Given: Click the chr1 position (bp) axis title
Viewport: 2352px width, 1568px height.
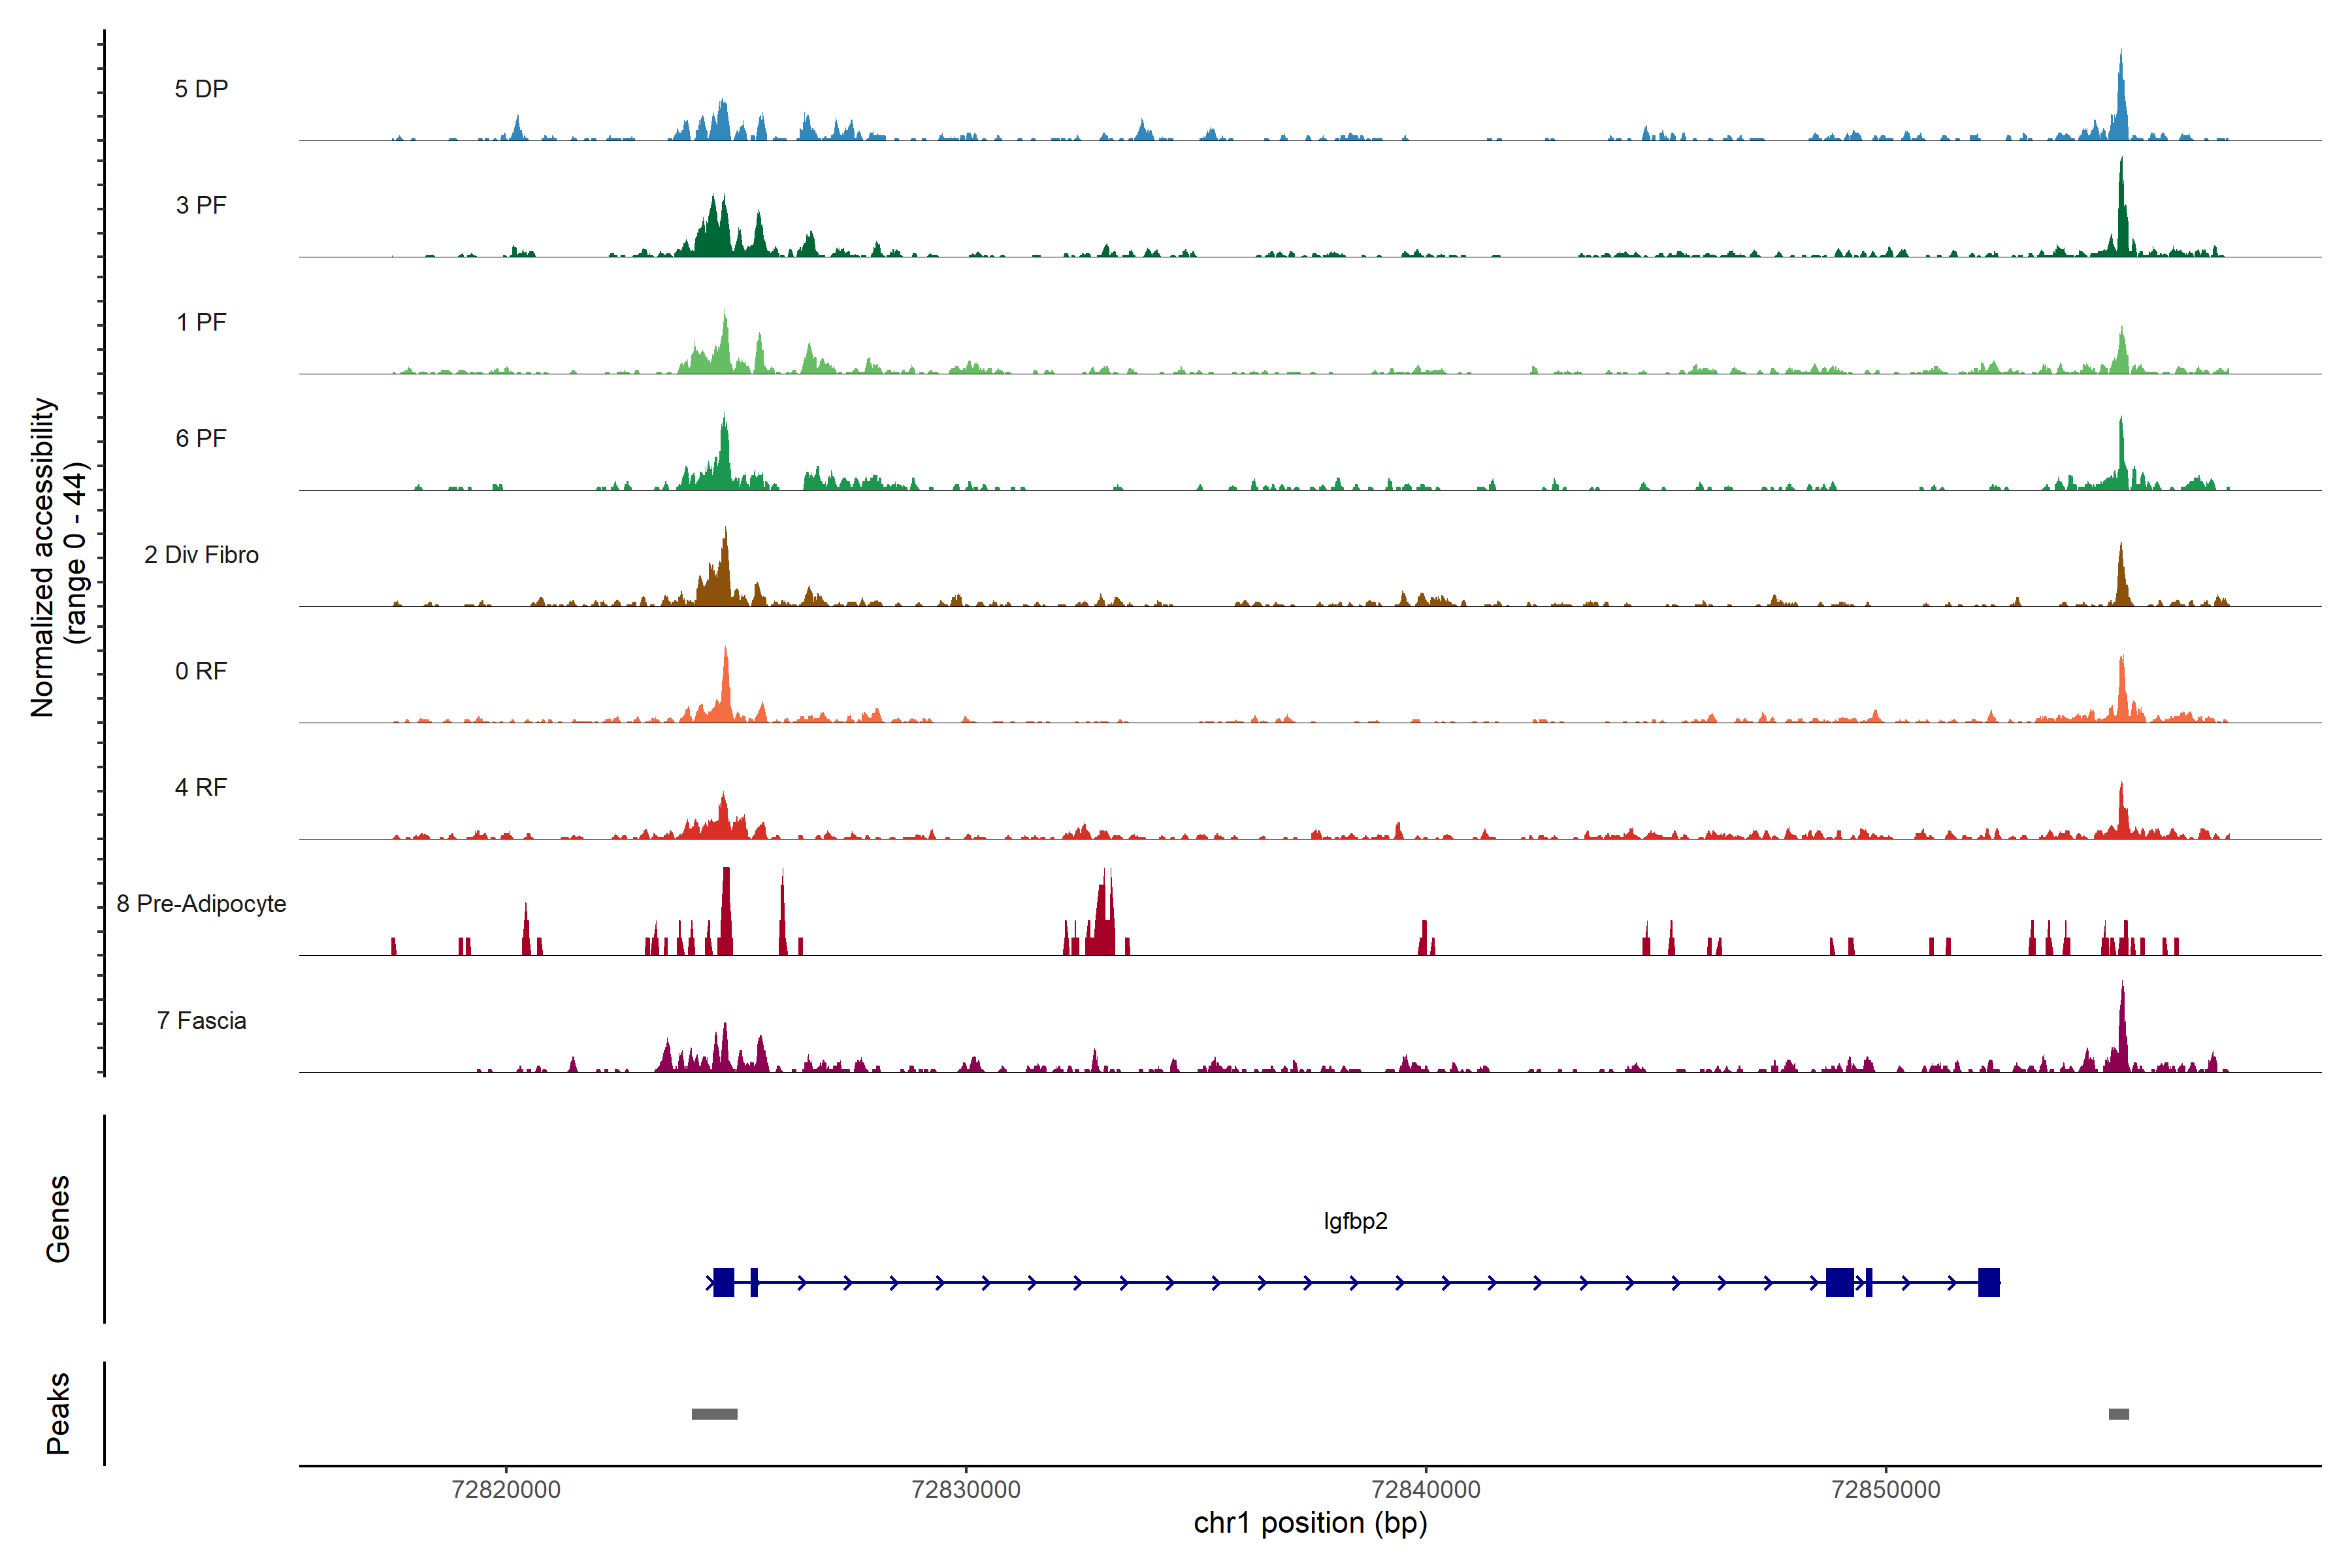Looking at the screenshot, I should click(1310, 1523).
